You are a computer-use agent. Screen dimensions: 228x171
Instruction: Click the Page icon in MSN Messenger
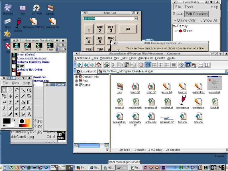[50, 47]
